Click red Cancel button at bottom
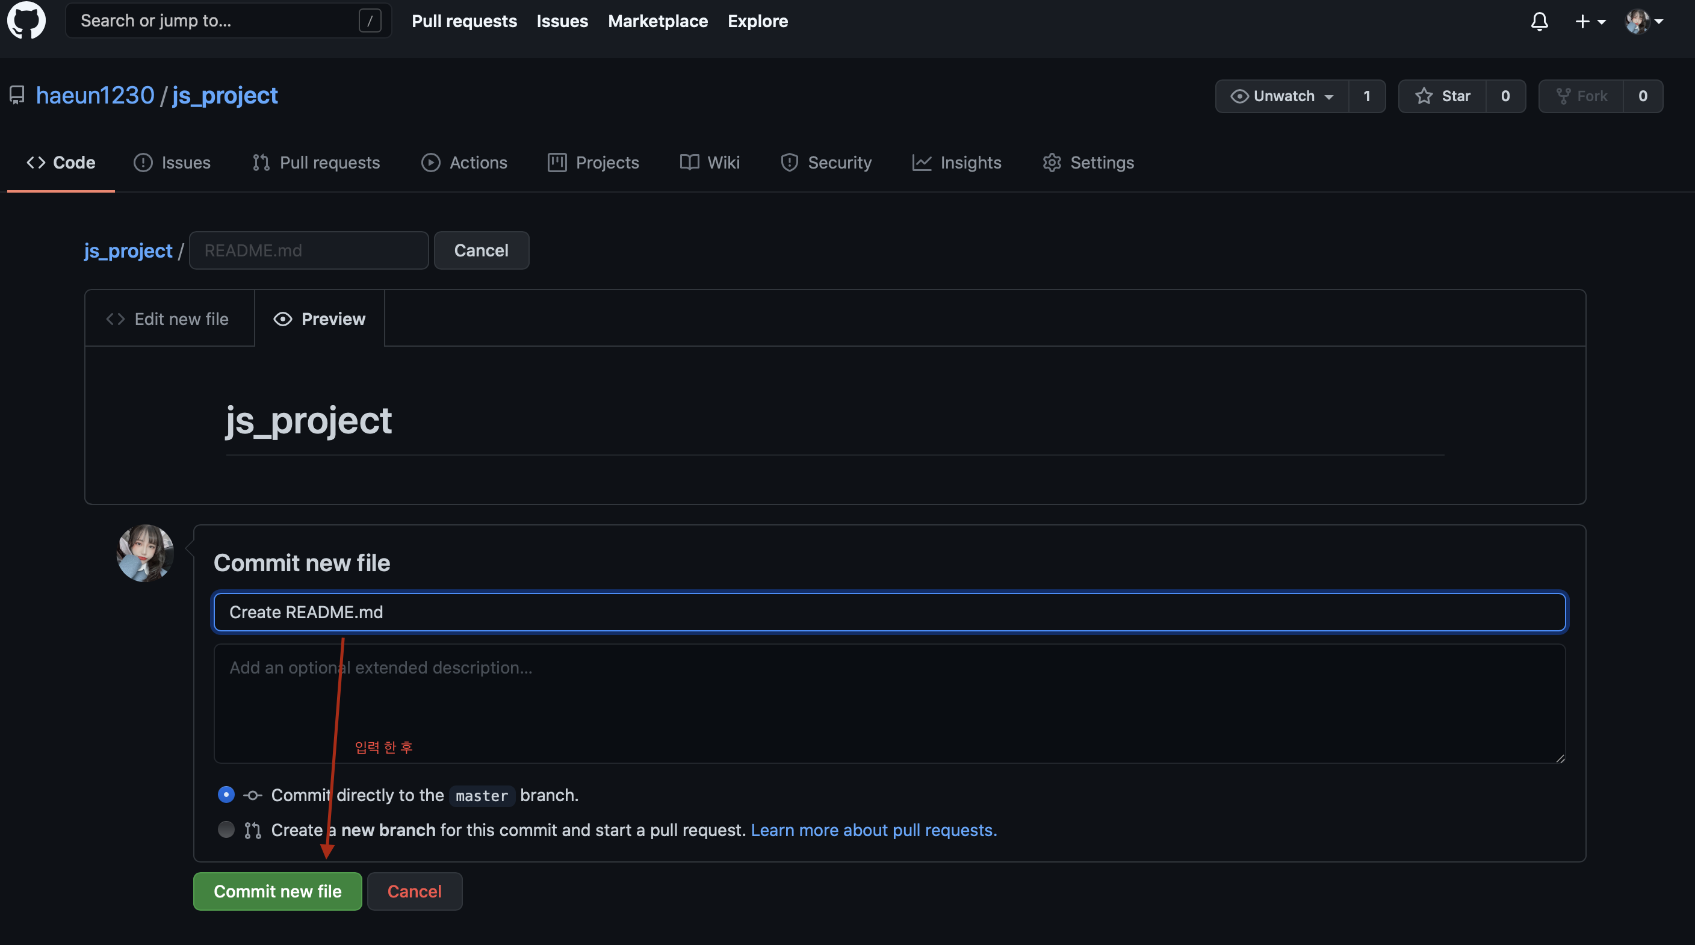This screenshot has height=945, width=1695. [415, 891]
